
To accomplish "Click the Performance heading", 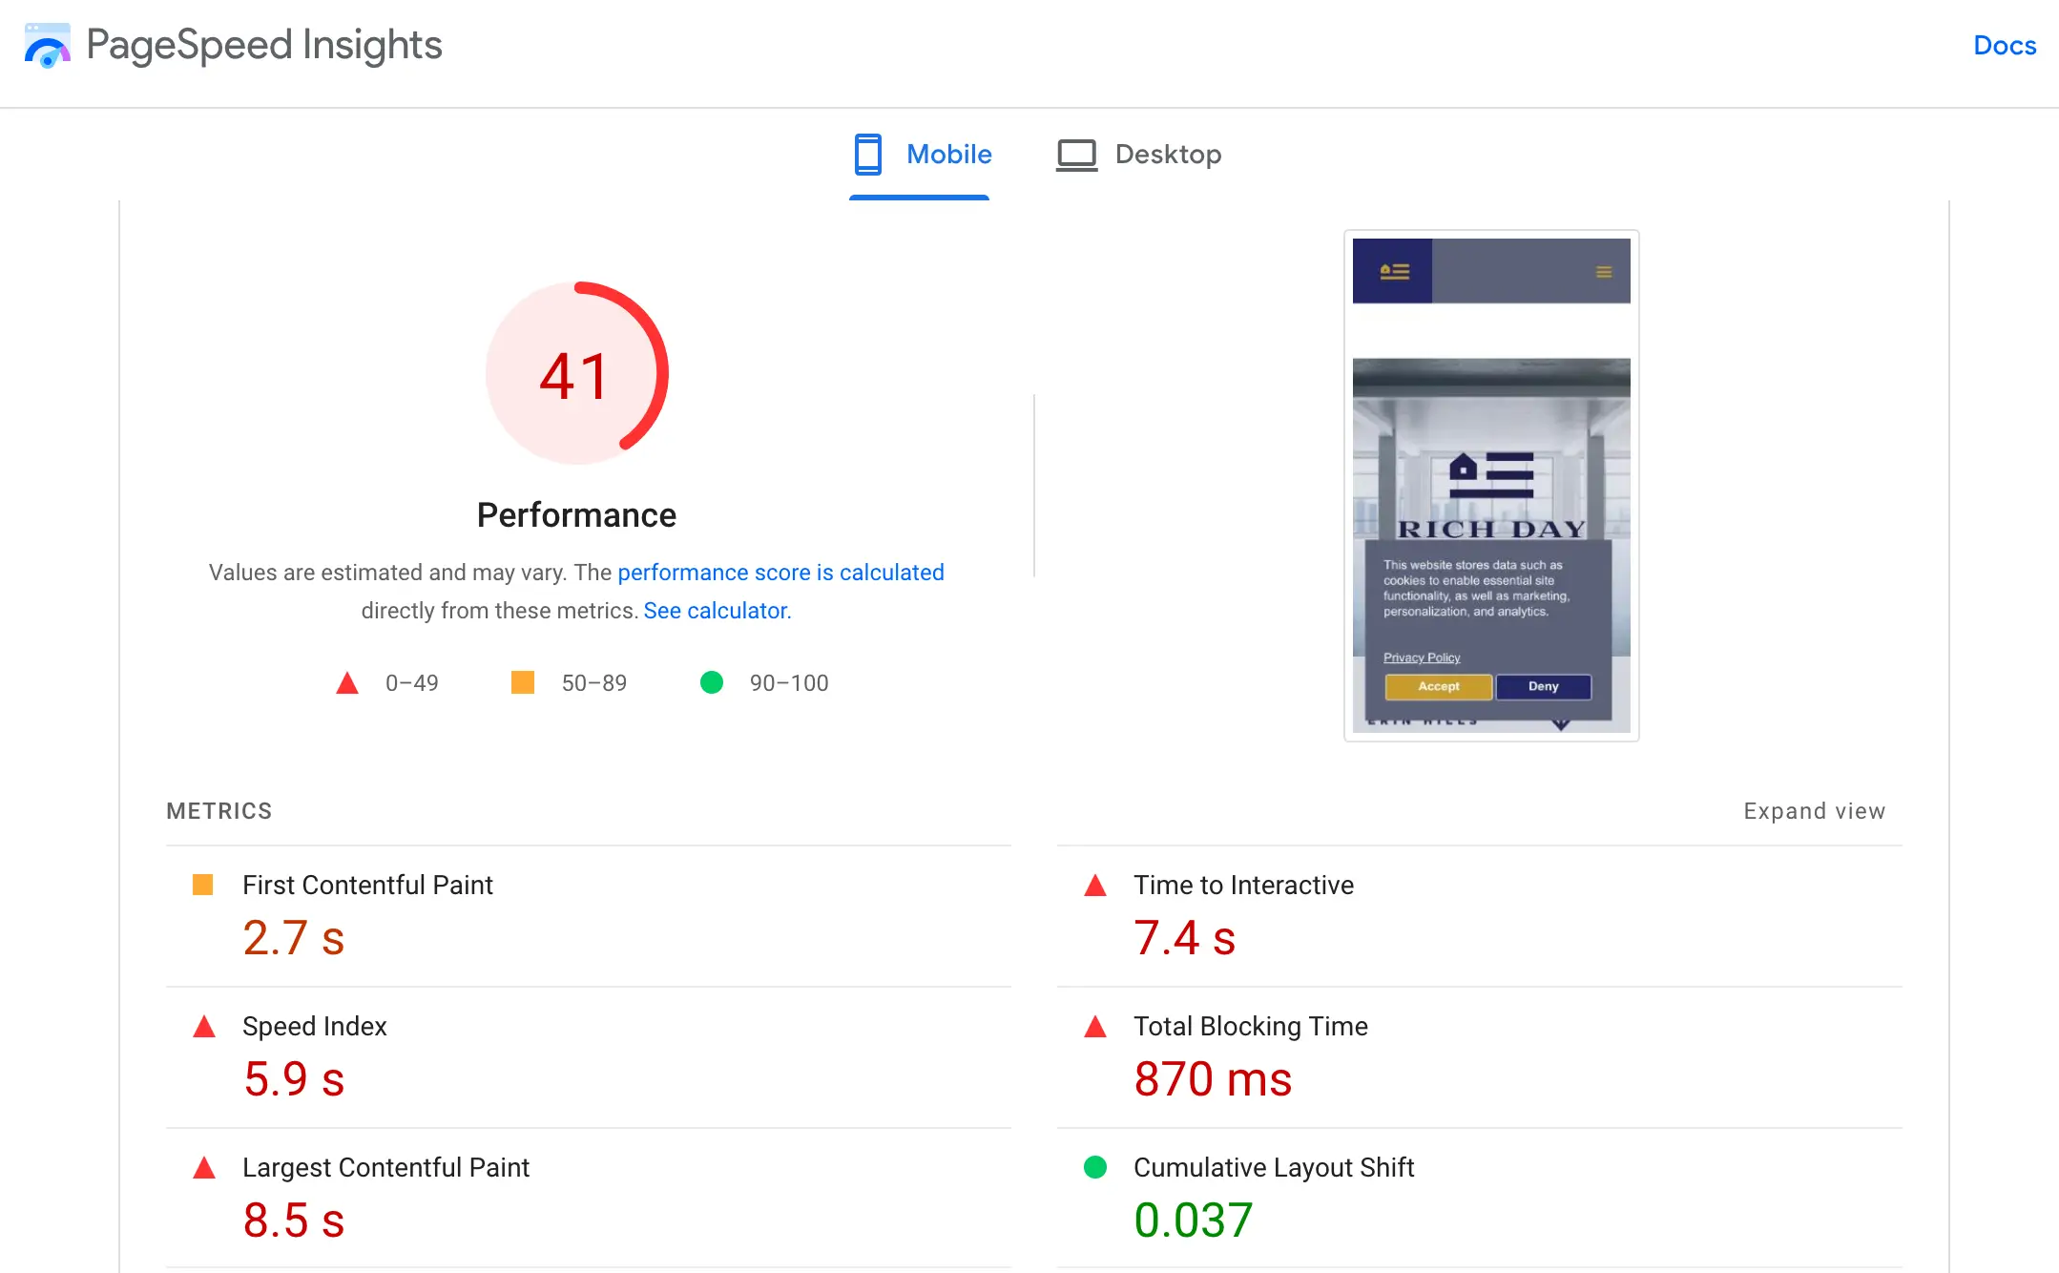I will (576, 515).
